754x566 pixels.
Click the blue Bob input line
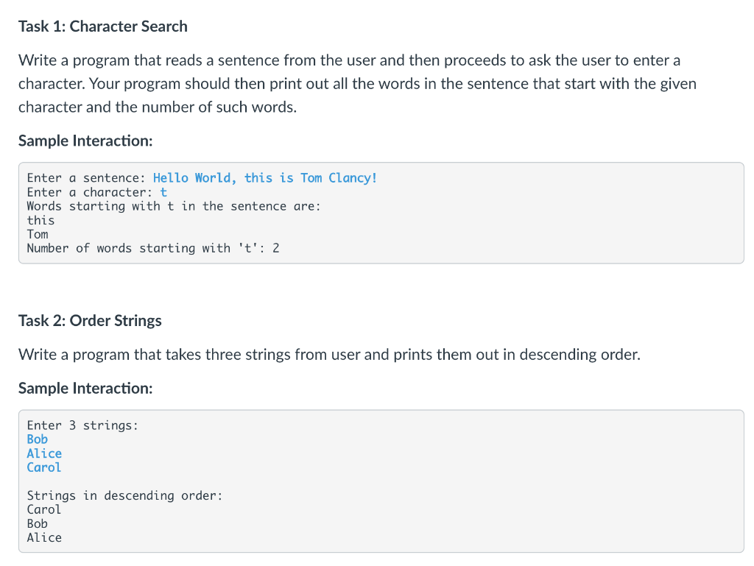click(x=38, y=439)
